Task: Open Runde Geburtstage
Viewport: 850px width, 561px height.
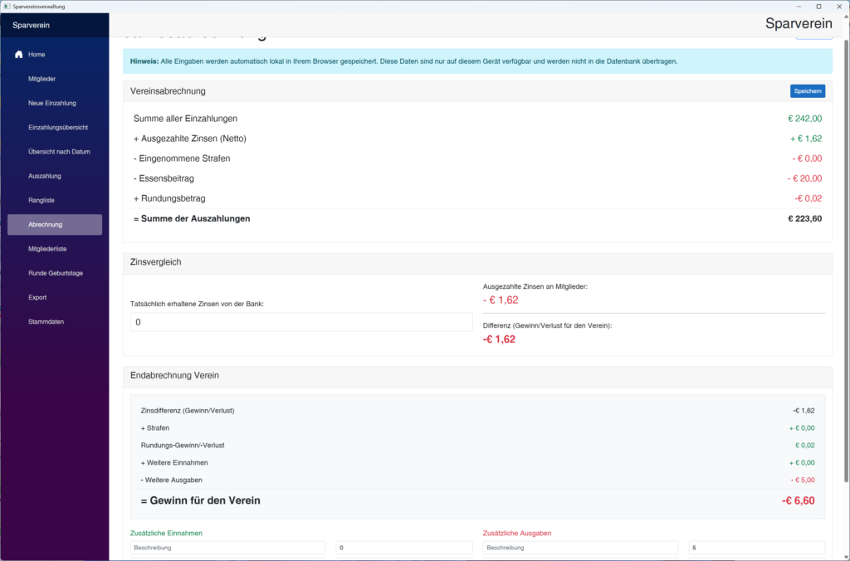Action: [x=55, y=273]
